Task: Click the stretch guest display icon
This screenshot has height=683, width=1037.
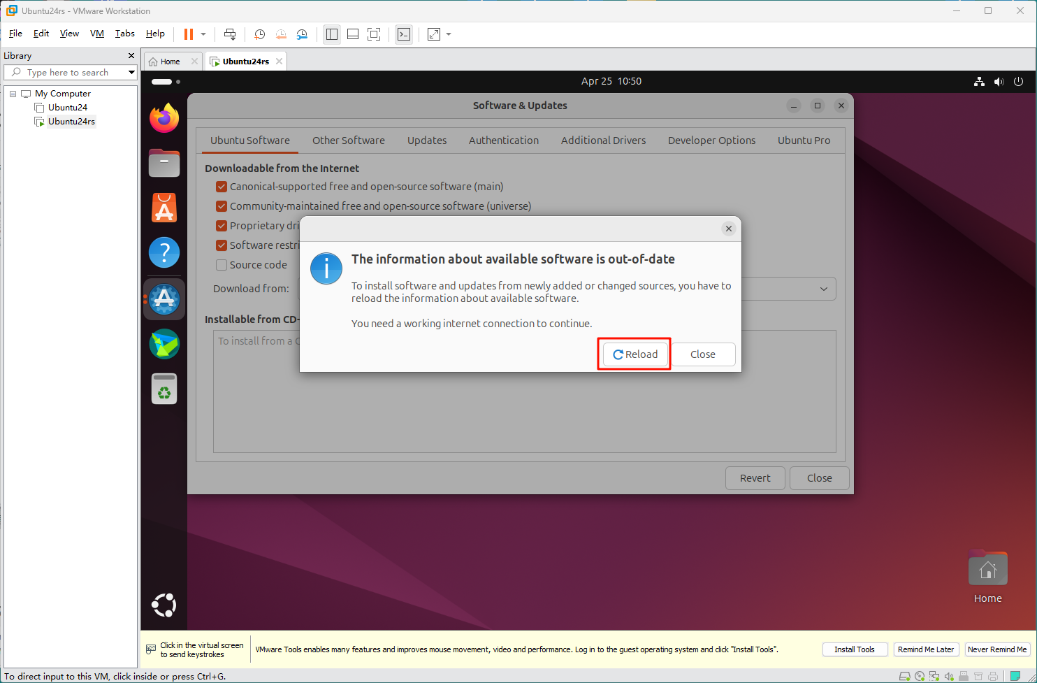Action: pyautogui.click(x=434, y=34)
